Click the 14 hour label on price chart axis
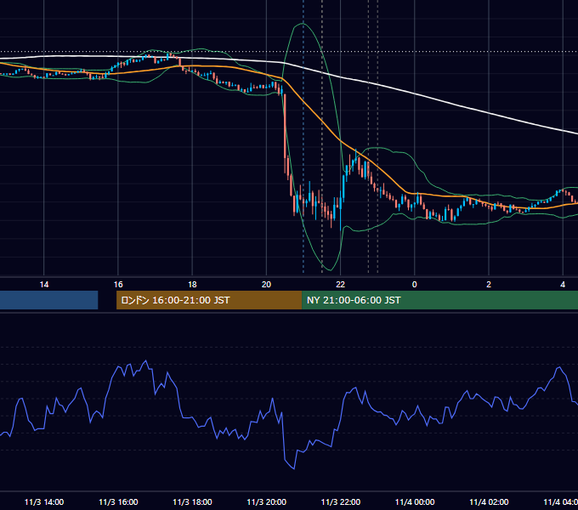 point(44,285)
